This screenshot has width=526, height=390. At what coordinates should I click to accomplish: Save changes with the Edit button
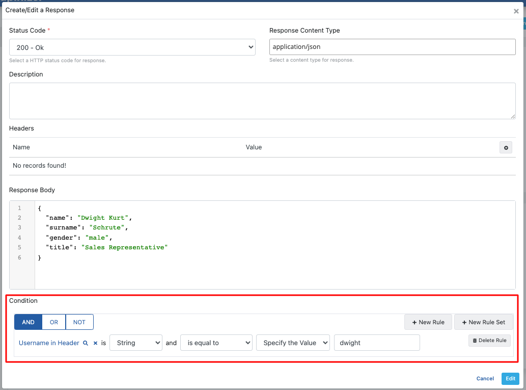click(x=510, y=378)
